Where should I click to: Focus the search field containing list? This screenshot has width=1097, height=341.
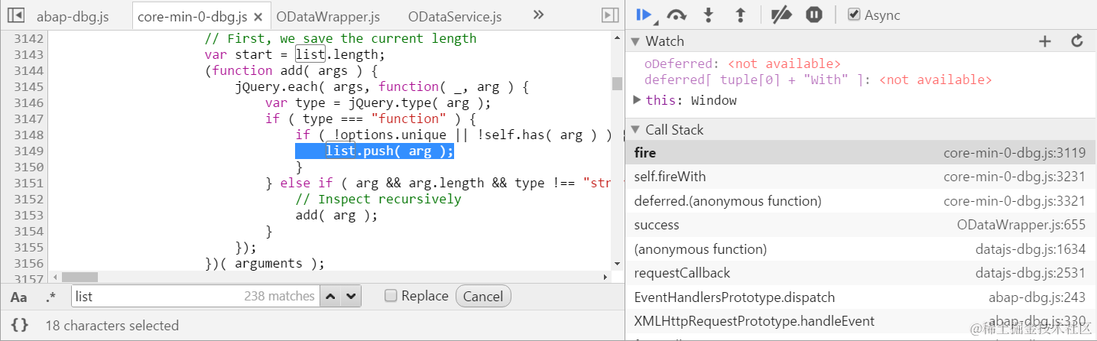tap(195, 297)
